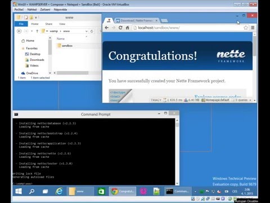This screenshot has width=270, height=203.
Task: Select Desktop in Explorer navigation pane
Action: point(33,54)
